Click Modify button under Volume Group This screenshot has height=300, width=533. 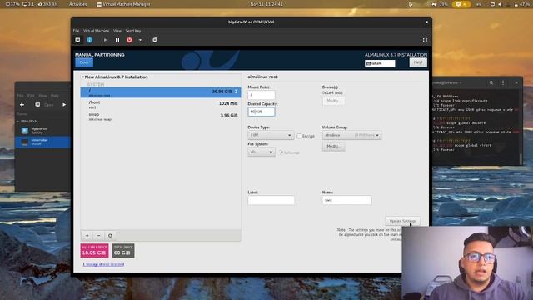333,147
